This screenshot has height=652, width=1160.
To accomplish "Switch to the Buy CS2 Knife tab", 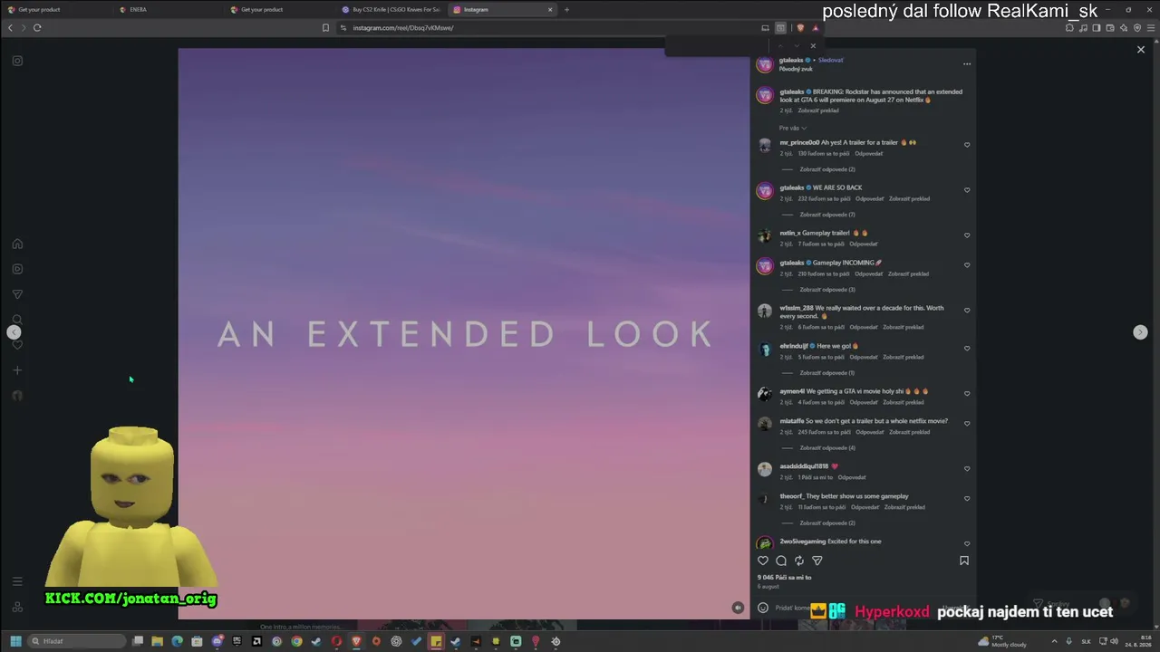I will 391,10.
